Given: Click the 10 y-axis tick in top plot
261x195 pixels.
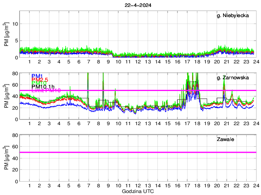Looking at the screenshot, I should point(14,24).
